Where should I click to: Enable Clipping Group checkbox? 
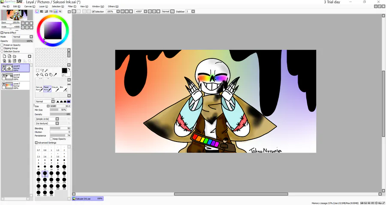tap(2, 48)
